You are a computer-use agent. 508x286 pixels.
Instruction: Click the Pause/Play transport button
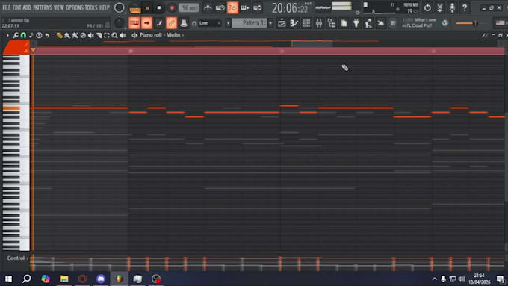pyautogui.click(x=147, y=7)
